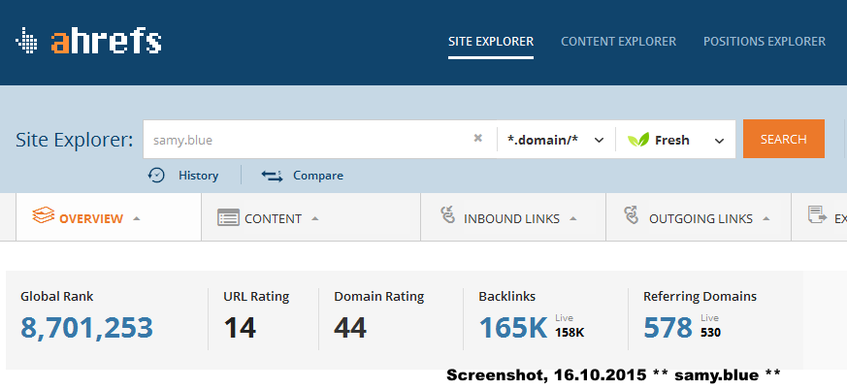The height and width of the screenshot is (390, 847).
Task: Open the Outgoing Links menu
Action: click(x=700, y=218)
